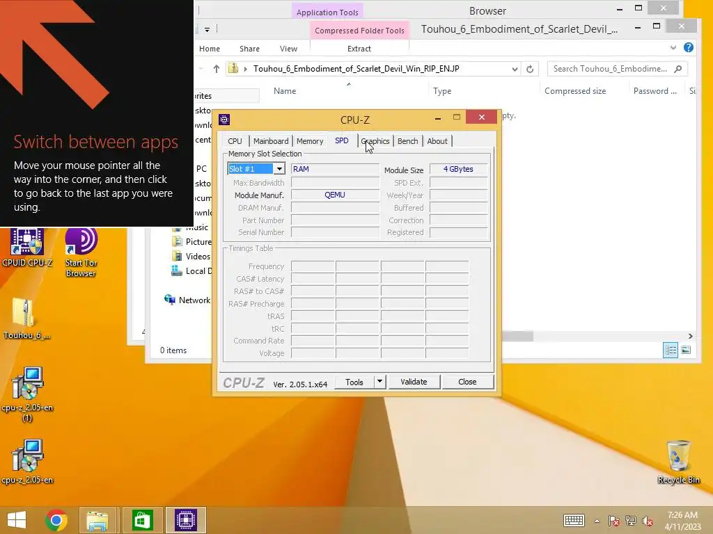Open the Share ribbon tab in Explorer
This screenshot has width=713, height=534.
point(250,49)
